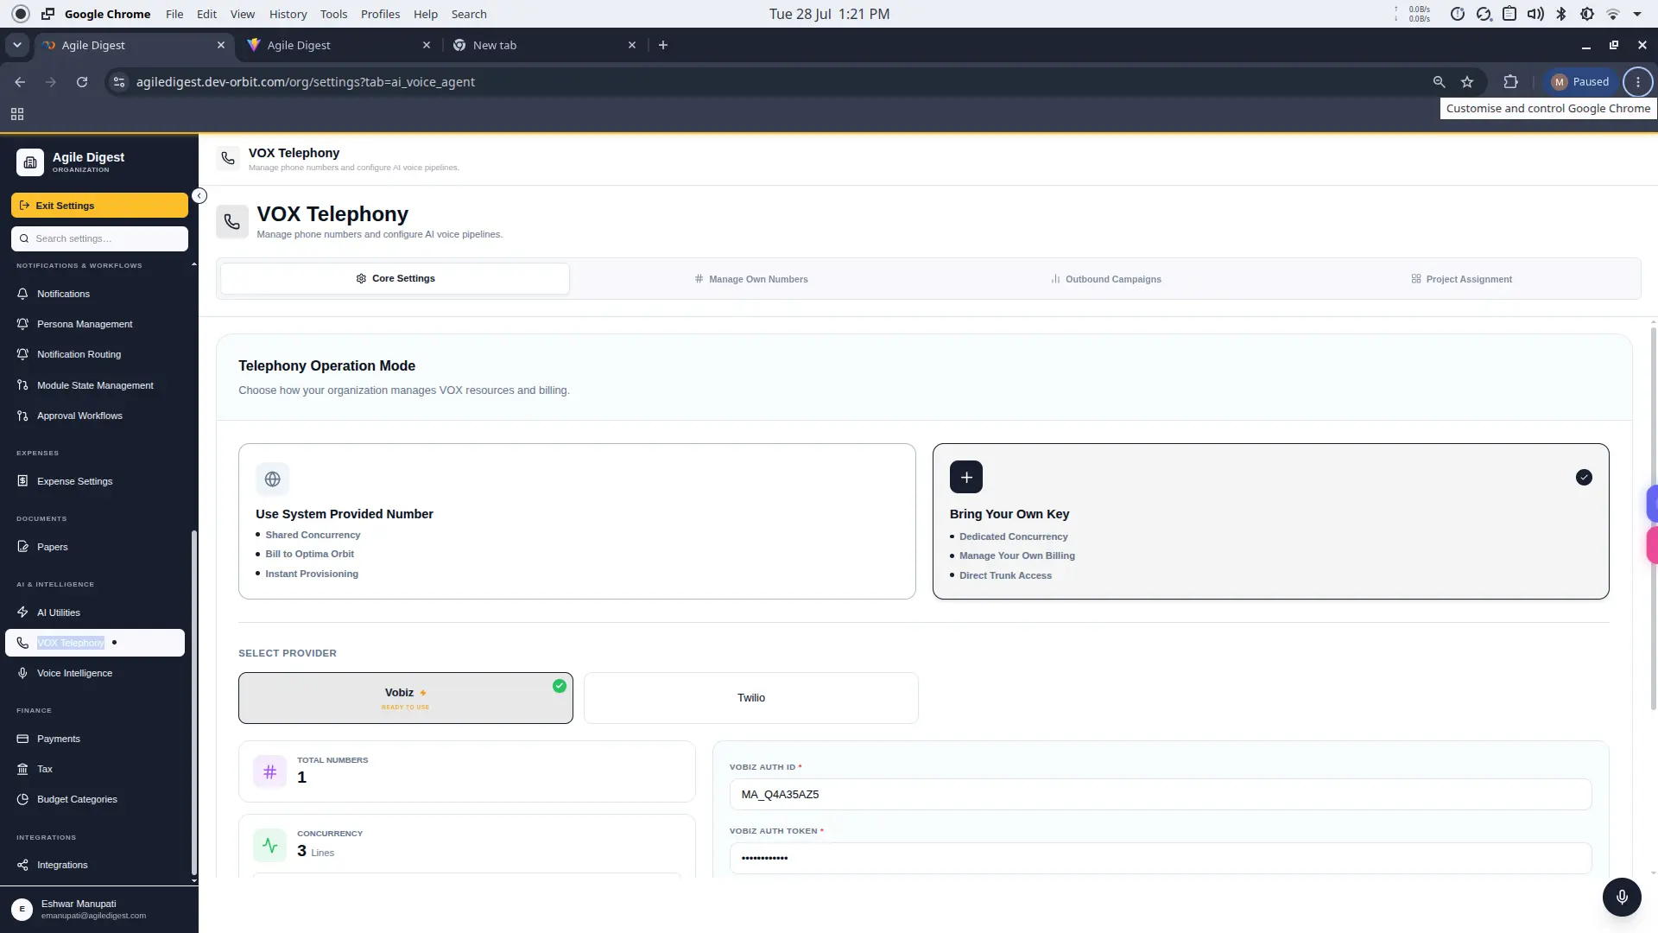Click the Vobiz Auth Token field
Viewport: 1658px width, 933px height.
click(1161, 858)
